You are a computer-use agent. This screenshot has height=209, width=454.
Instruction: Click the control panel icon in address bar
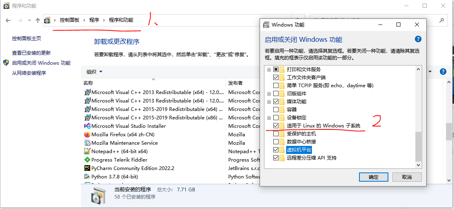(47, 20)
